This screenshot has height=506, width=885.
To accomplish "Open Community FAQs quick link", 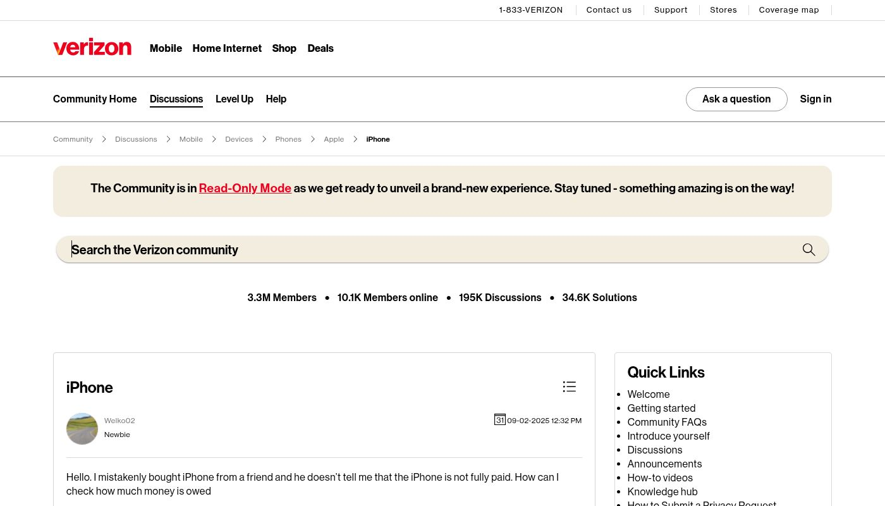I will (667, 423).
